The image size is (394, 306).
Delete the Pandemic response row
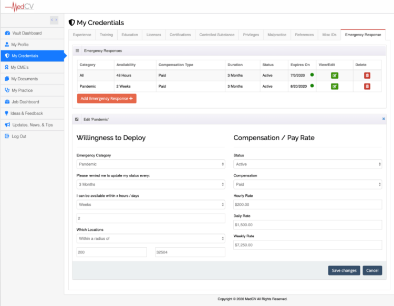tap(367, 87)
